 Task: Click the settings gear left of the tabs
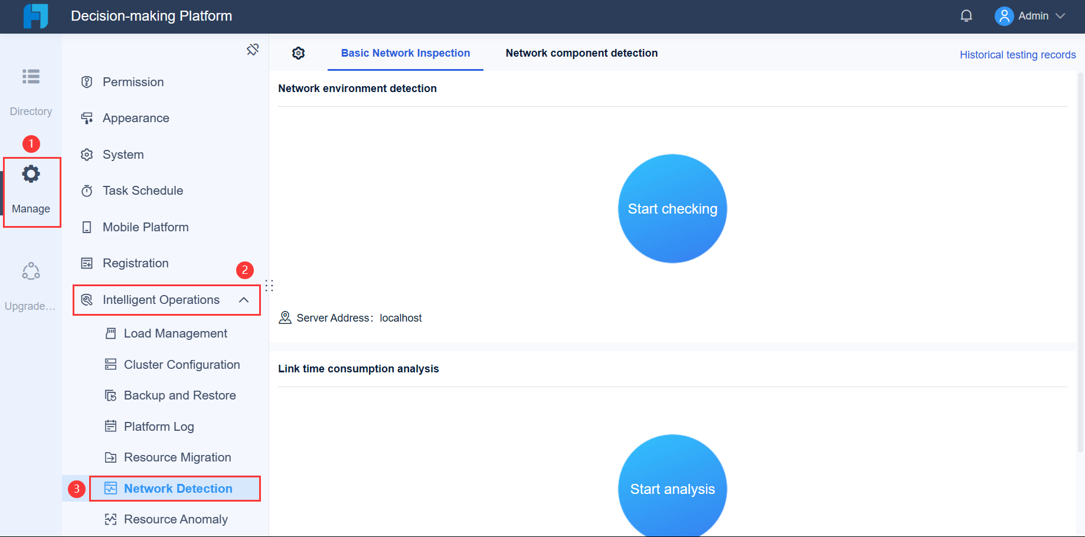(298, 53)
